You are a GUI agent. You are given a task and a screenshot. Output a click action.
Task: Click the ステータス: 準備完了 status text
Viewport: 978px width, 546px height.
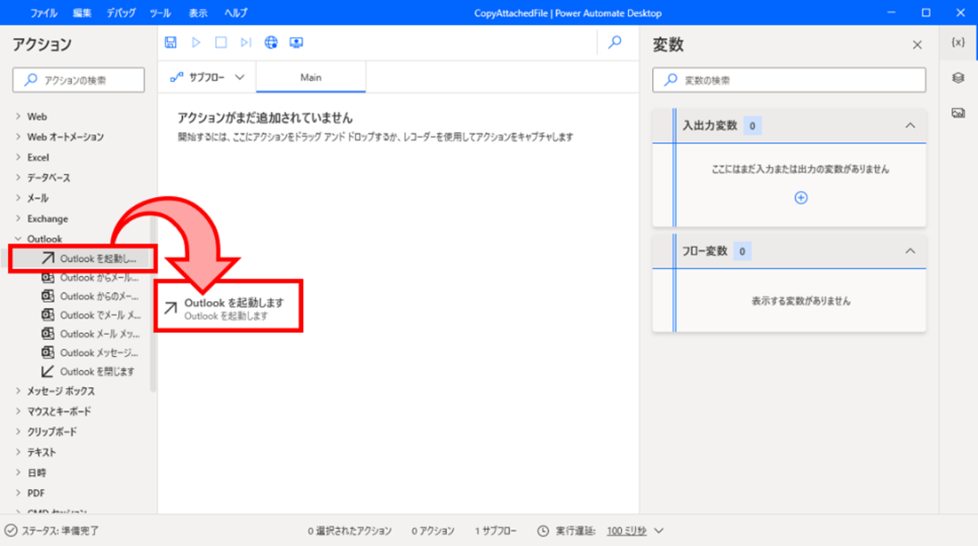point(60,531)
